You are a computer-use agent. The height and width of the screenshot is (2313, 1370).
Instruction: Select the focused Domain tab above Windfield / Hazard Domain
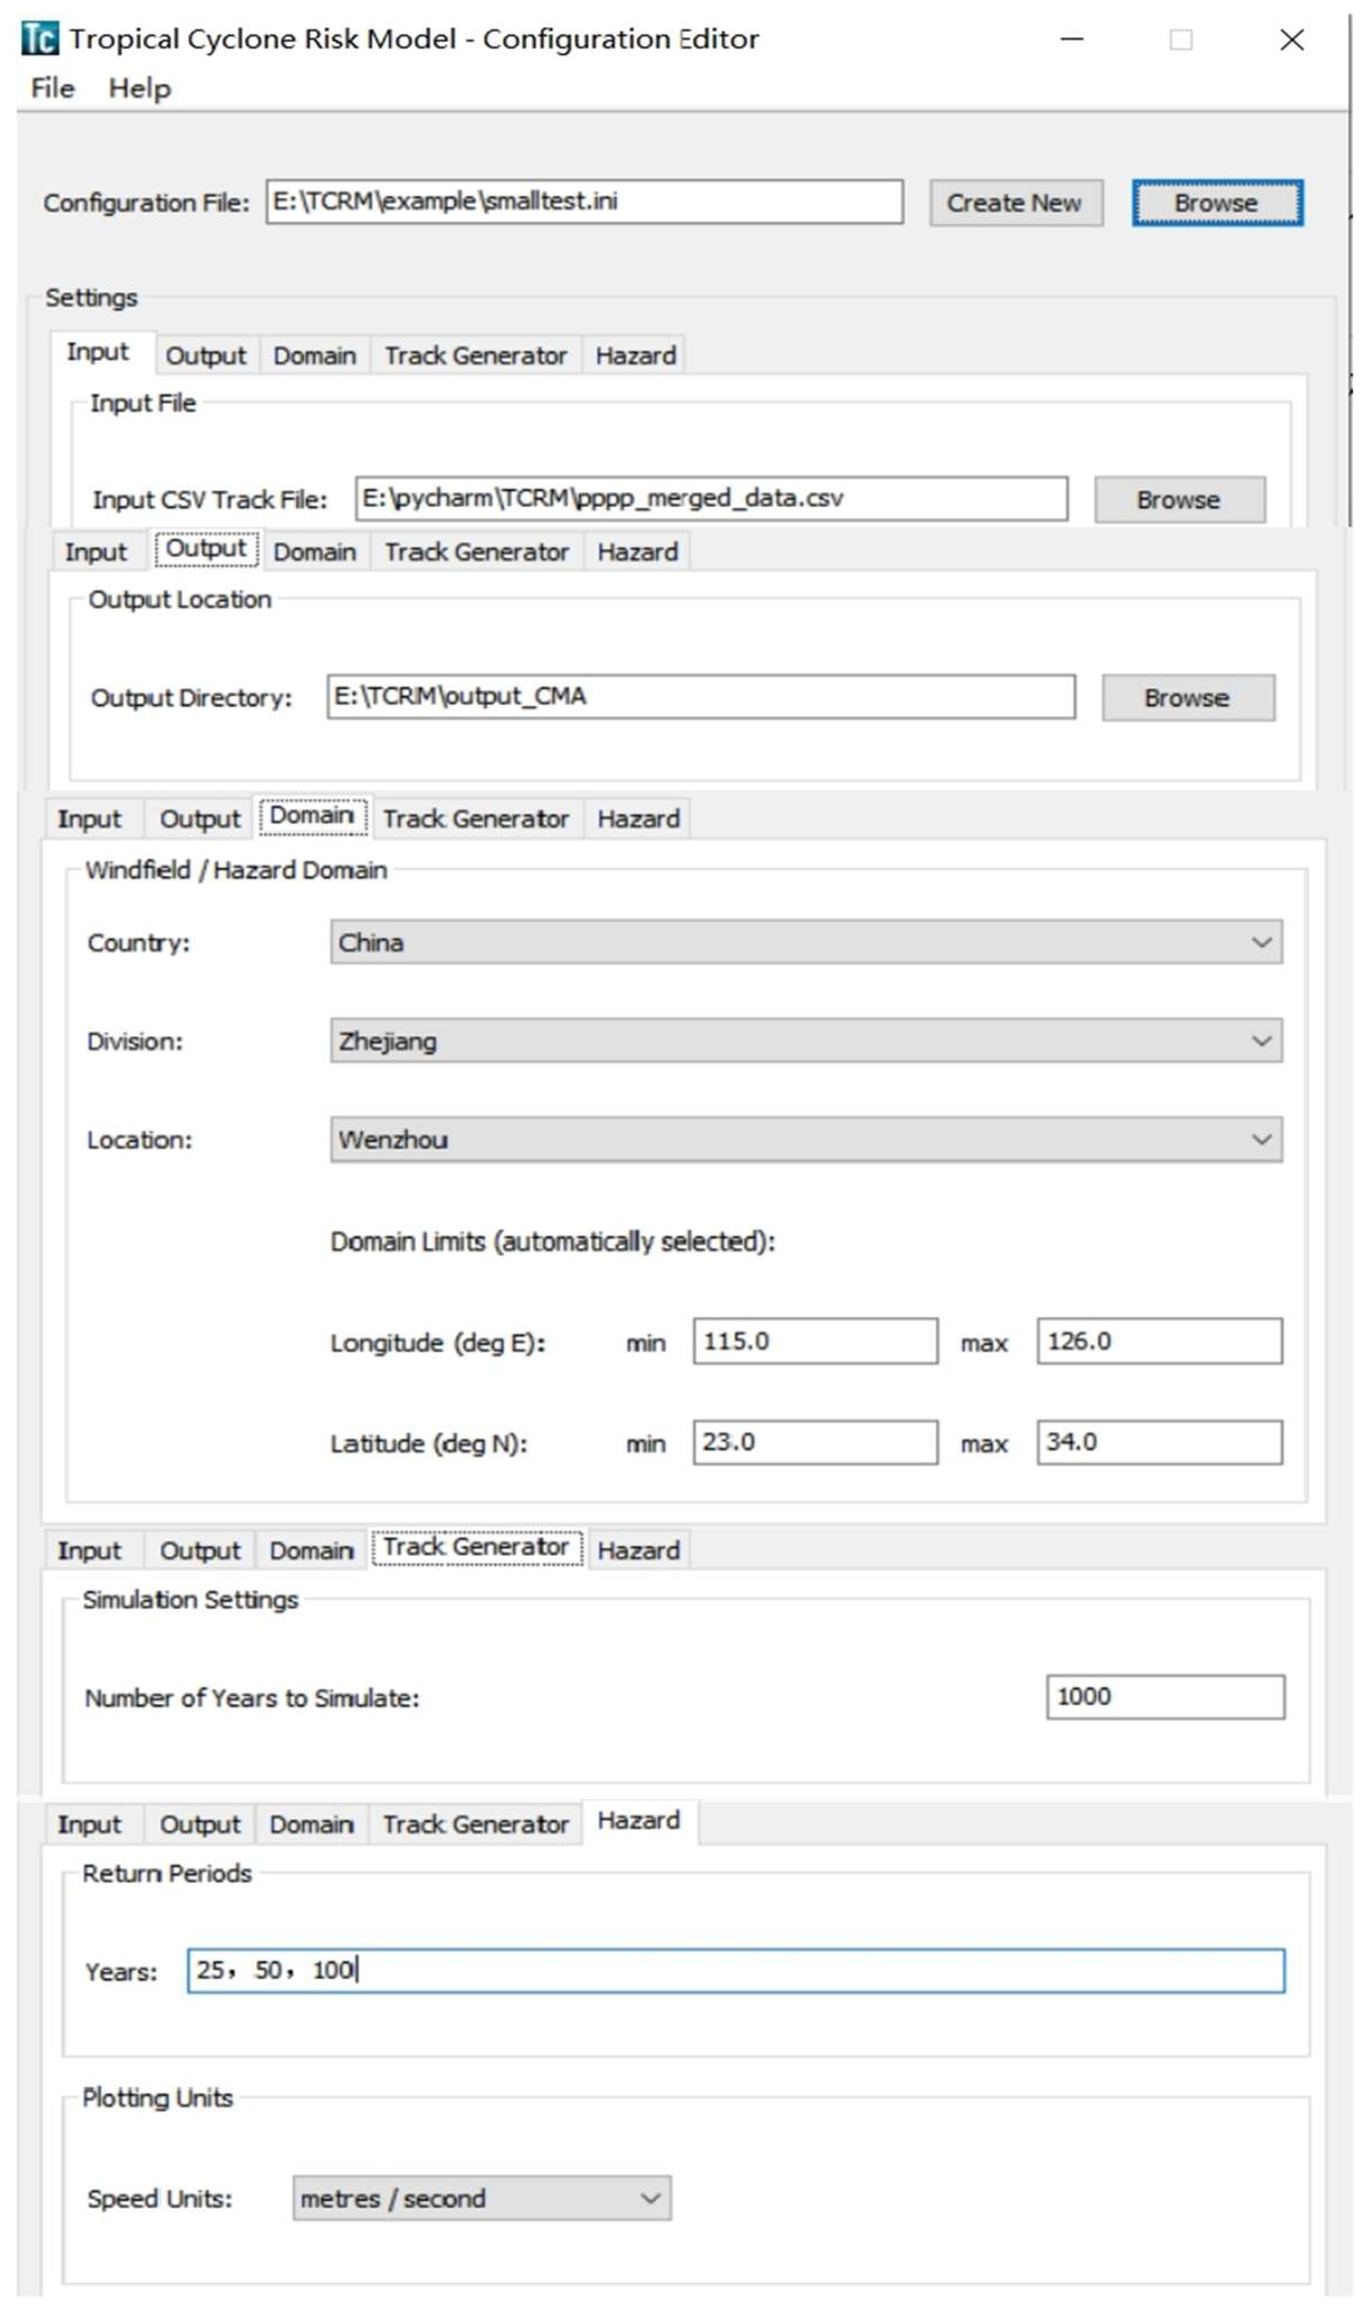pos(312,816)
